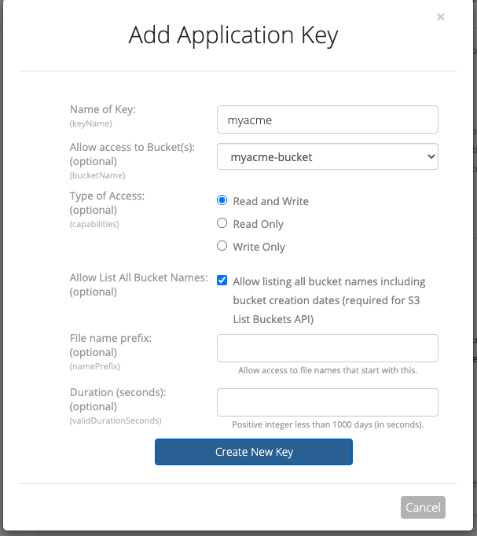Screen dimensions: 477x536
Task: Open the myacme-bucket dropdown
Action: [327, 157]
